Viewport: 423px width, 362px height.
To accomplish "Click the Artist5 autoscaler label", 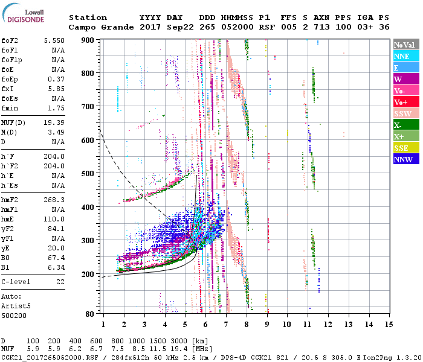I will coord(16,306).
